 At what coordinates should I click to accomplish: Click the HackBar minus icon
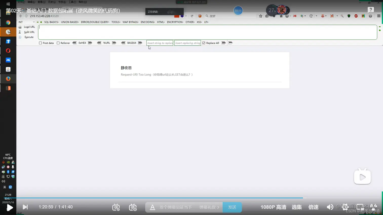(38, 22)
